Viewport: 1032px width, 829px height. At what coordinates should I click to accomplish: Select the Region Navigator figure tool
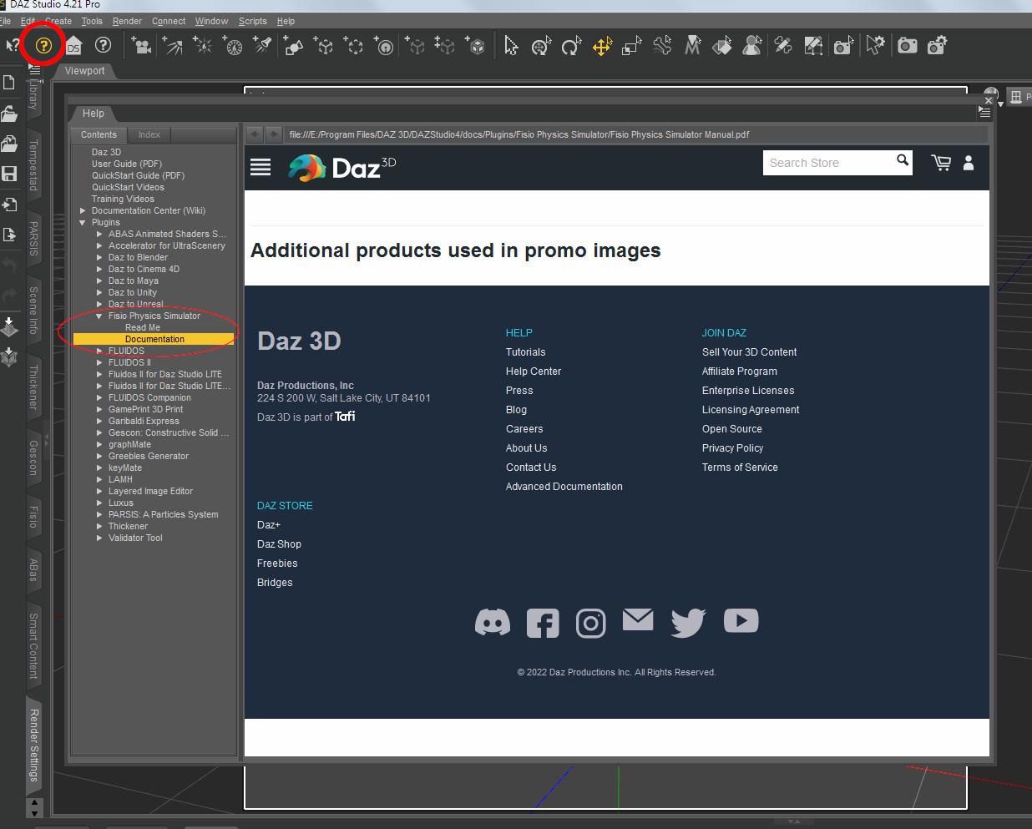click(x=752, y=45)
